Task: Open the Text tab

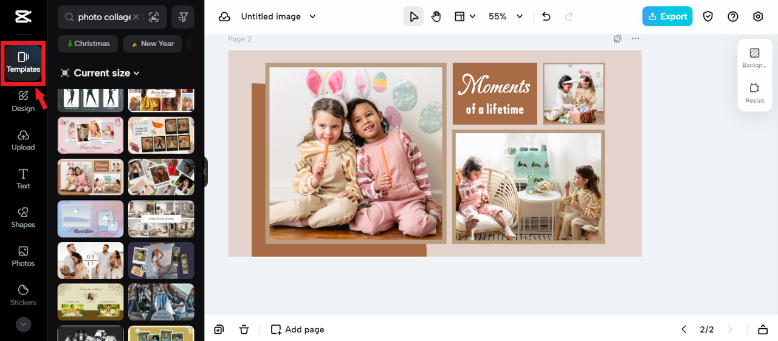Action: point(23,179)
